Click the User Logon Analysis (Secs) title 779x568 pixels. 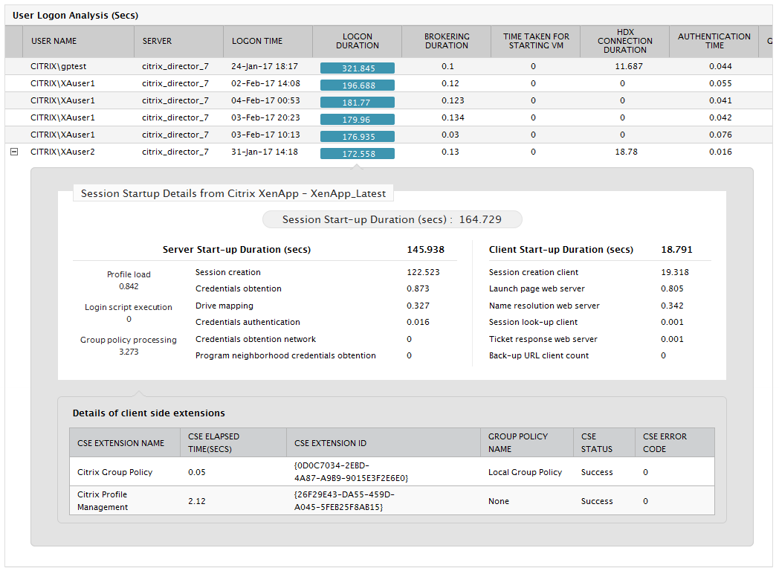(76, 16)
